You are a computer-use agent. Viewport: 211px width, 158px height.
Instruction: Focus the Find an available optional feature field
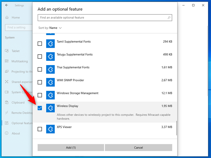point(105,18)
